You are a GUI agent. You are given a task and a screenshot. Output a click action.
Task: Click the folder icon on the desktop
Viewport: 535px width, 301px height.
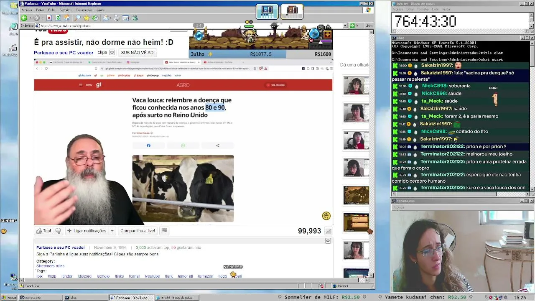coord(13,6)
